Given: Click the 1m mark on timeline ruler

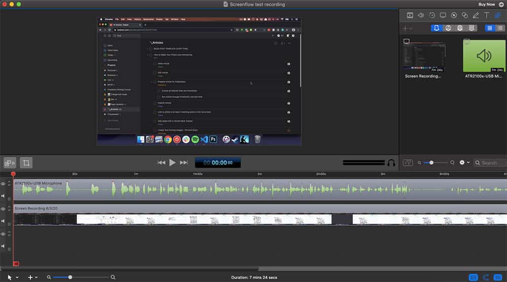Looking at the screenshot, I should pos(136,174).
